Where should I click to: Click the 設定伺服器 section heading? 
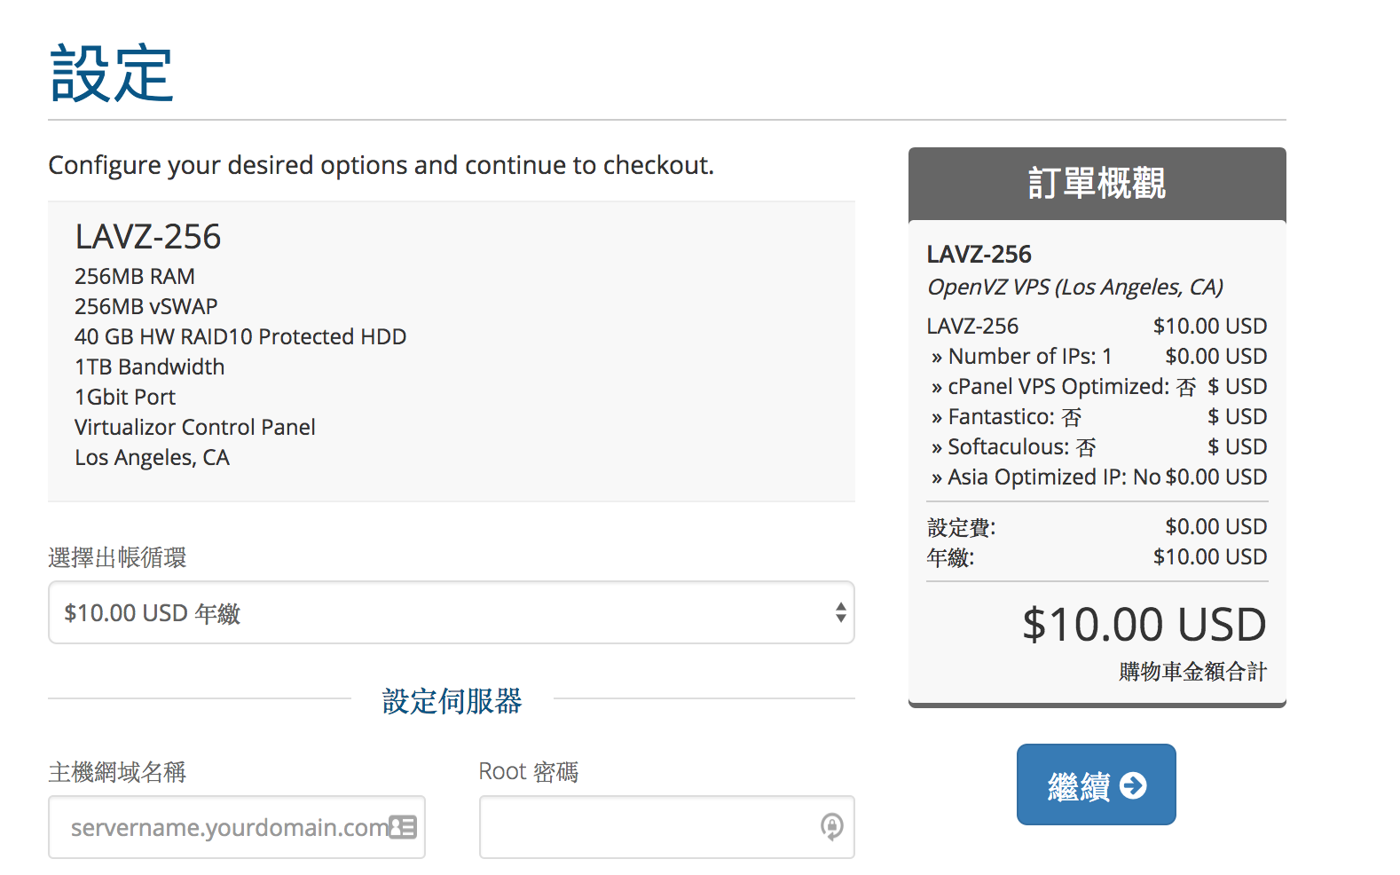(x=452, y=701)
